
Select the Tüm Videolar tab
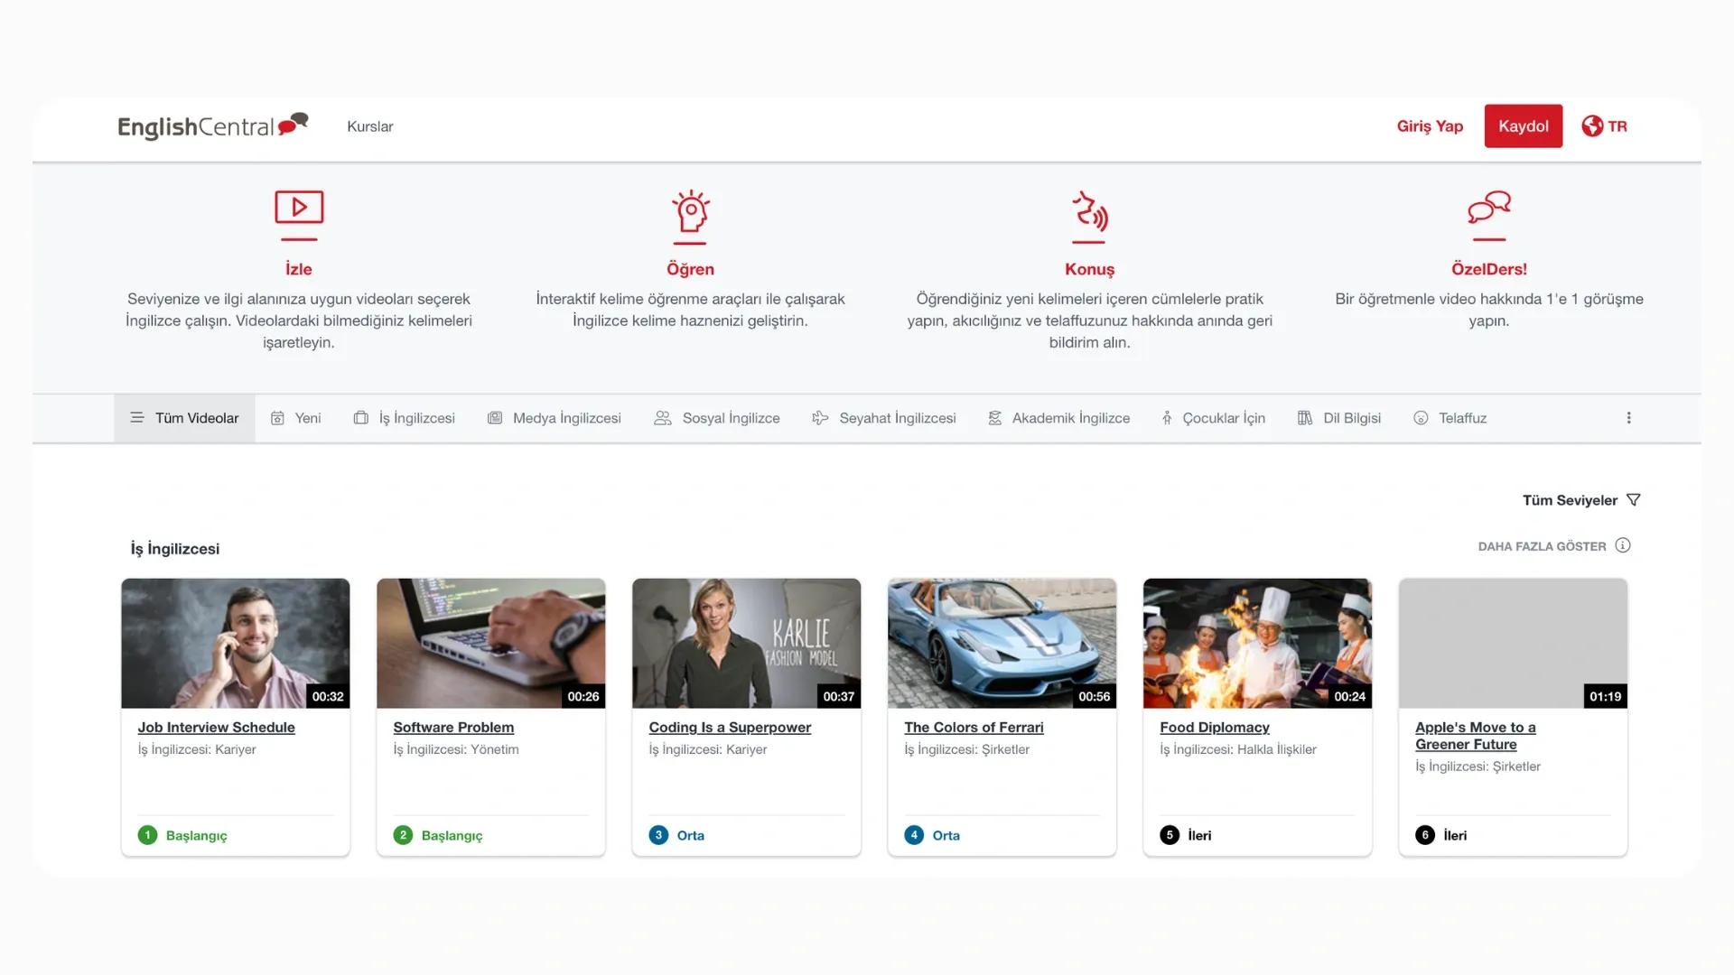coord(184,418)
